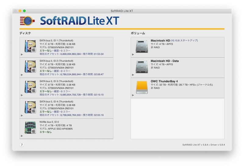Select the text 'NVMe bus 0, ID 0'

[x=49, y=122]
